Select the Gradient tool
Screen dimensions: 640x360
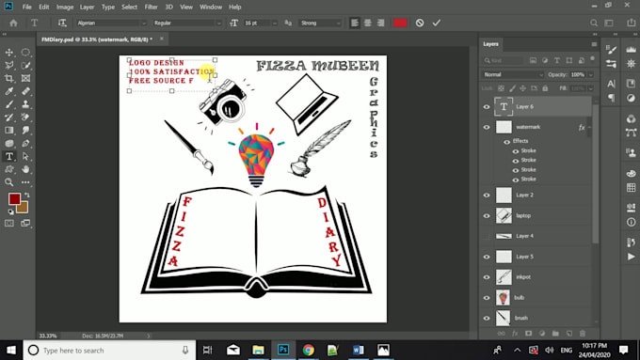click(x=9, y=131)
